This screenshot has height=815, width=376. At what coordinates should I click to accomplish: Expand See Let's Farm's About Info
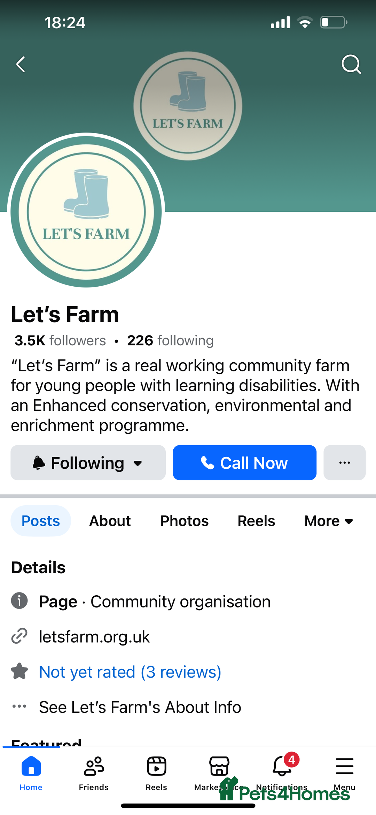click(x=140, y=707)
